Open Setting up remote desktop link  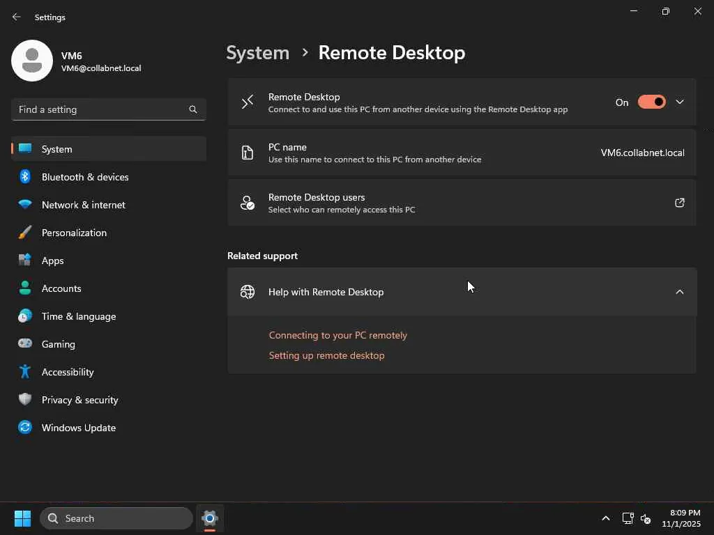pos(326,355)
